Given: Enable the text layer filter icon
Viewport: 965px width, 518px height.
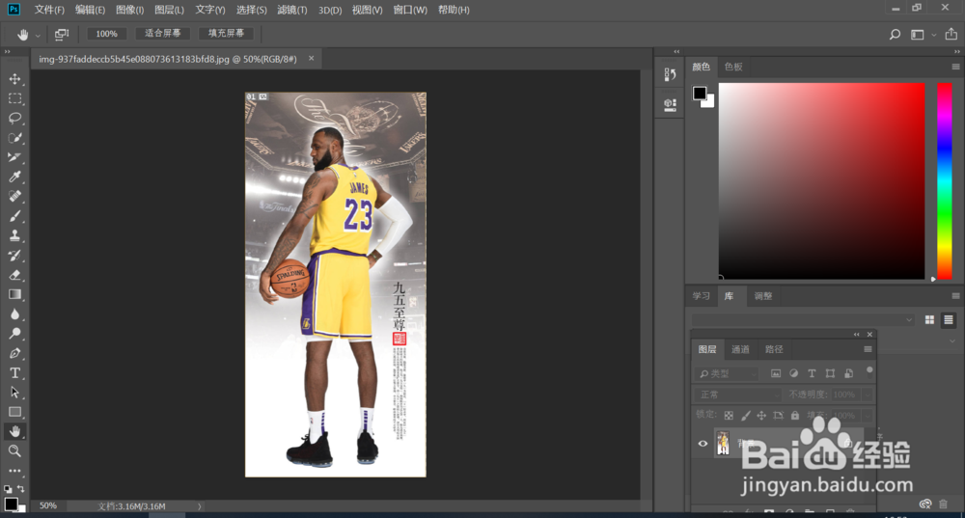Looking at the screenshot, I should [x=812, y=373].
